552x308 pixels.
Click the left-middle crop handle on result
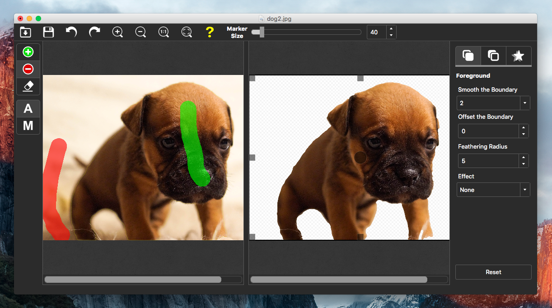pos(252,158)
